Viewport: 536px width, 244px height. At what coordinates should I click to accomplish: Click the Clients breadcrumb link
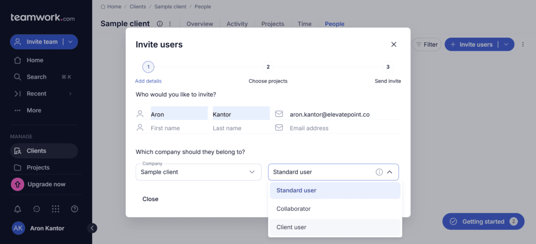coord(138,6)
